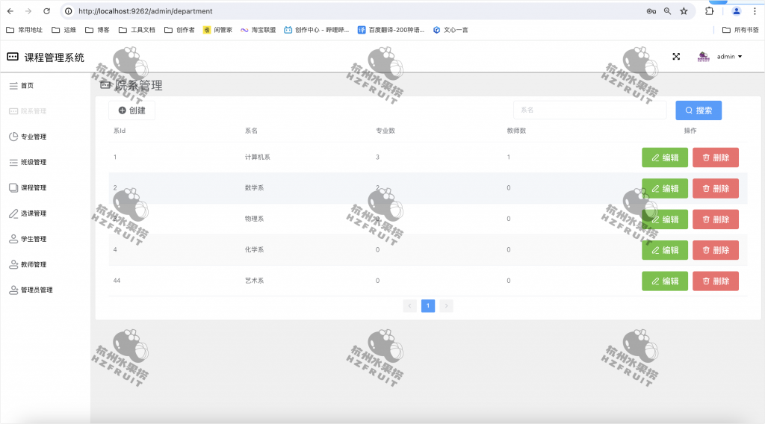The image size is (765, 424).
Task: Open the 创作中心 bookmark
Action: [x=317, y=30]
